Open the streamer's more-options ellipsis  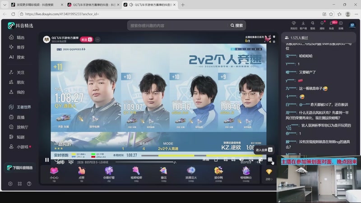tap(97, 40)
